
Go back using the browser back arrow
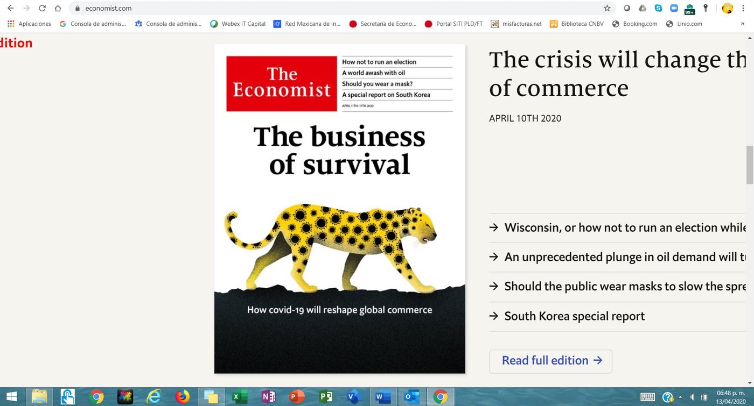pos(11,8)
